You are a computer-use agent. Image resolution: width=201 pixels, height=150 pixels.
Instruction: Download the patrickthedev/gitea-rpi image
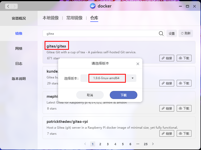click(x=184, y=133)
